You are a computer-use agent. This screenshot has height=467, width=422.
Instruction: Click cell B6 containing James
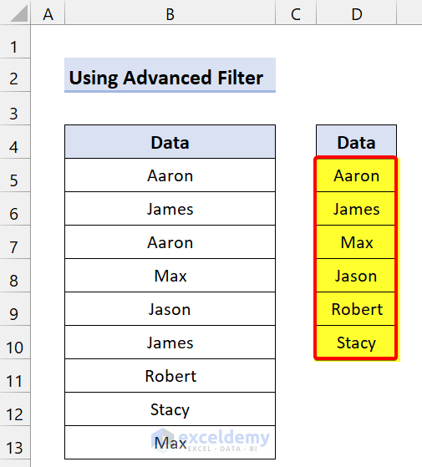(x=170, y=209)
